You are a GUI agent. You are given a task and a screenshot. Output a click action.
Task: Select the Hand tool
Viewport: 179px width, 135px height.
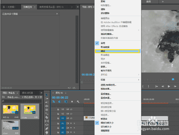coord(47,132)
